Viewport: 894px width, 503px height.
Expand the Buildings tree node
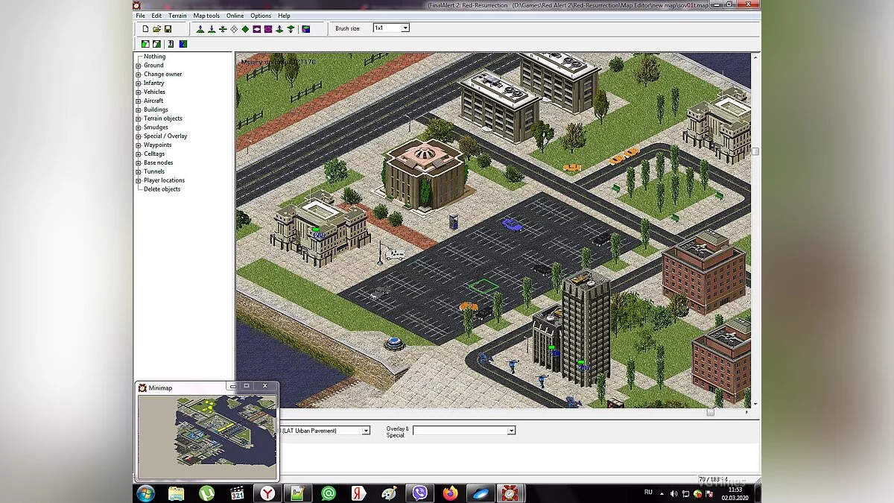[139, 110]
